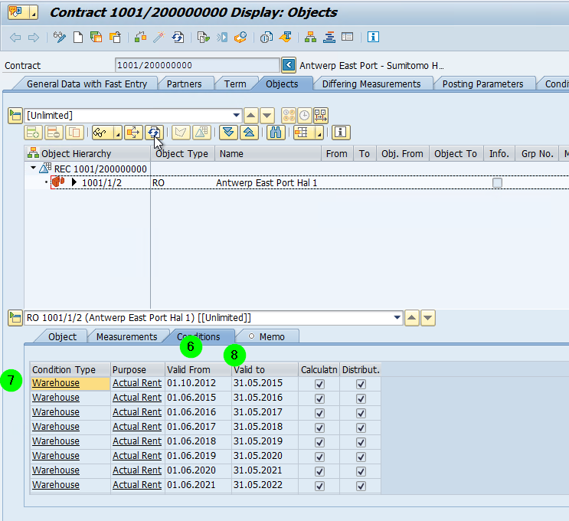
Task: Switch to the Posting Parameters tab
Action: coord(482,84)
